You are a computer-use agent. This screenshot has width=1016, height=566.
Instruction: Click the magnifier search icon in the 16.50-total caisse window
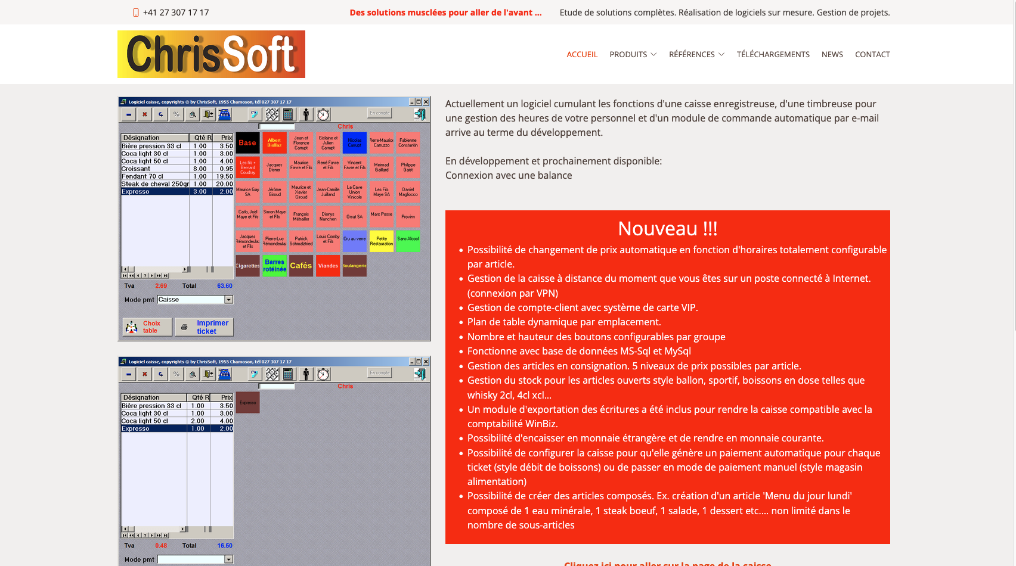click(x=193, y=374)
